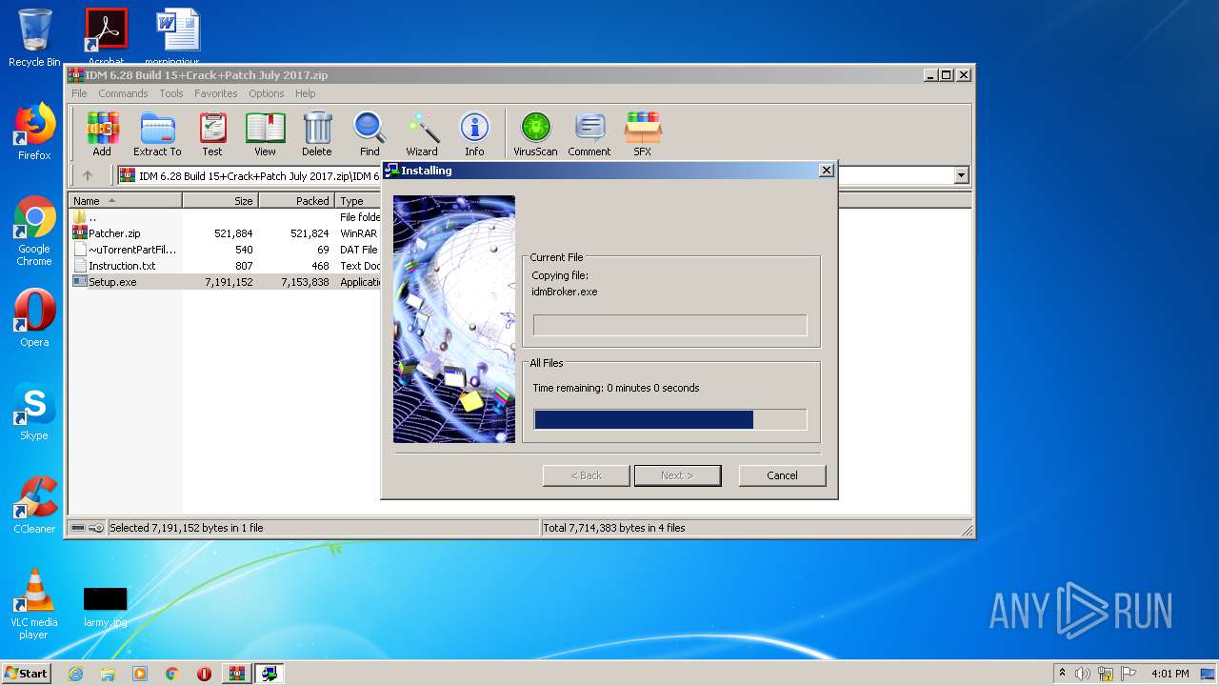Click the Add toolbar icon in WinRAR
Image resolution: width=1219 pixels, height=686 pixels.
102,133
